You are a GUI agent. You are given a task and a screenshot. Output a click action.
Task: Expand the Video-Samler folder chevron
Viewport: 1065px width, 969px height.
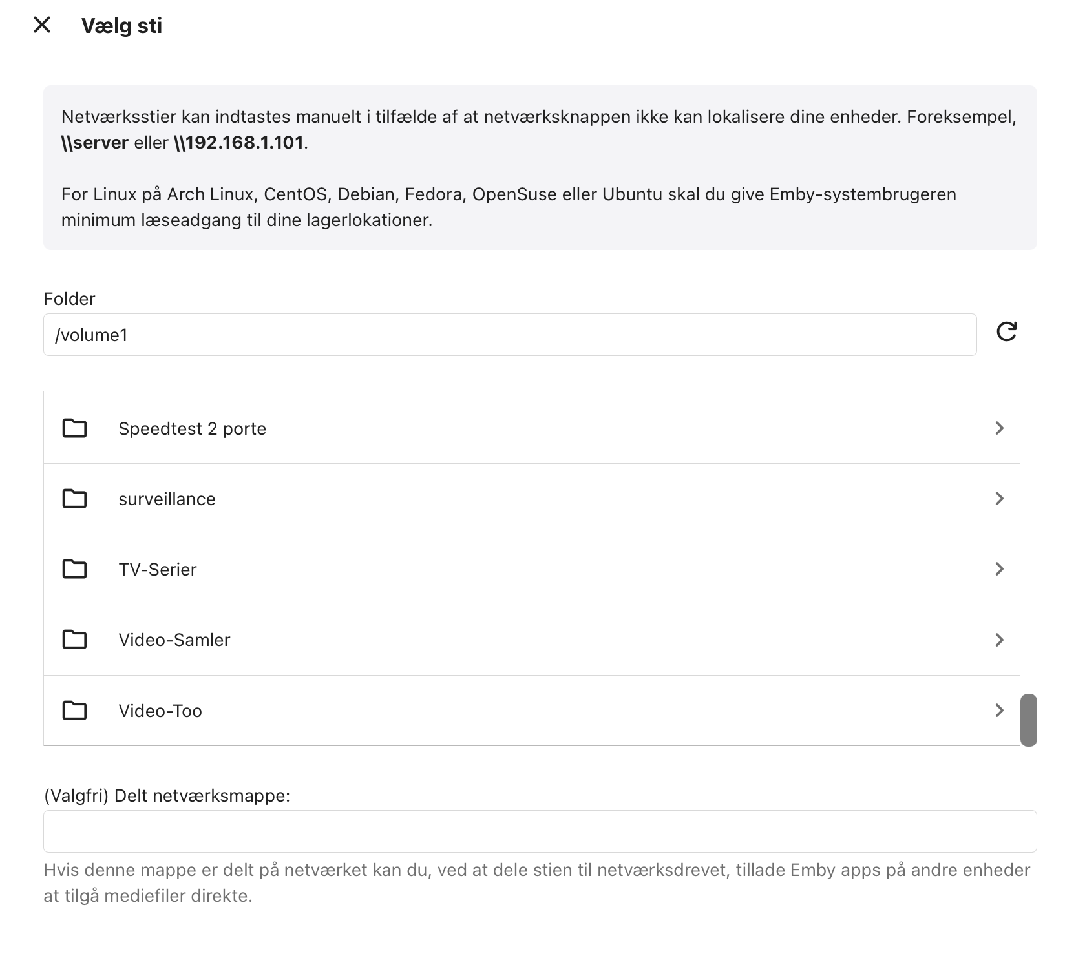tap(999, 640)
